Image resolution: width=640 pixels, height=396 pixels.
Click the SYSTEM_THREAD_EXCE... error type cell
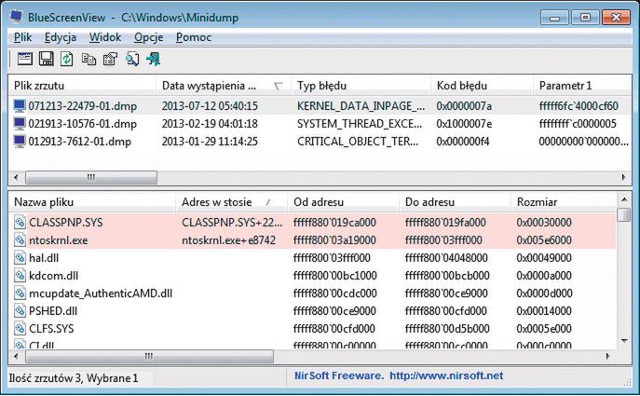click(360, 124)
